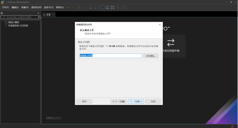
Task: Click the 连接远程服务器 label
Action: [x=171, y=51]
